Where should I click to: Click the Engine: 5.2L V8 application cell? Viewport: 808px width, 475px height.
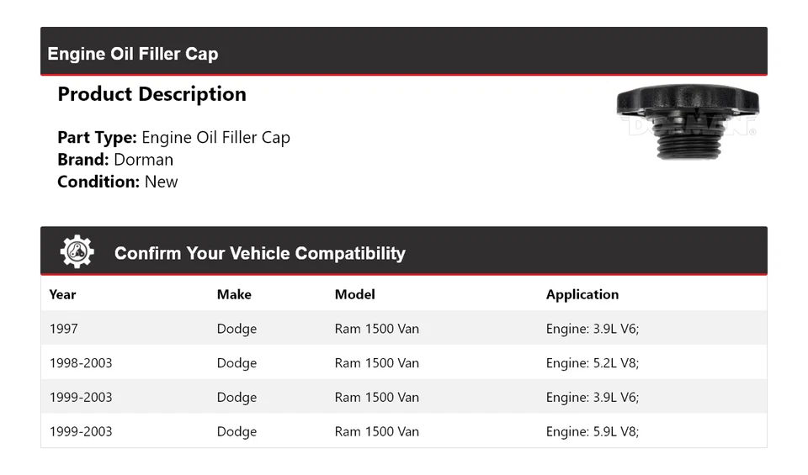(592, 363)
